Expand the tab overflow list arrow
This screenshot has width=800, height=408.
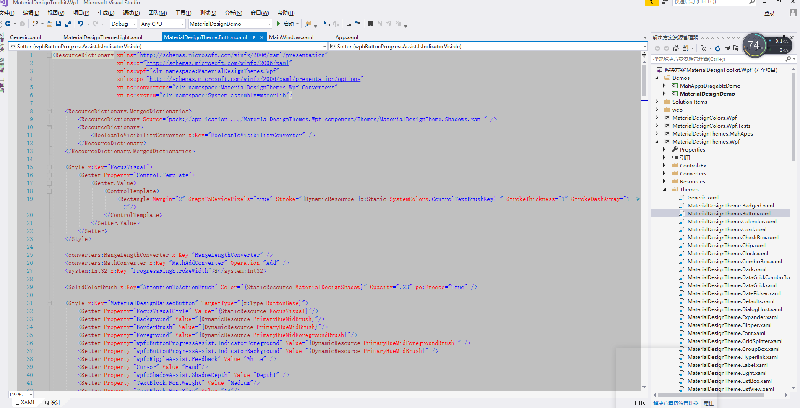645,37
